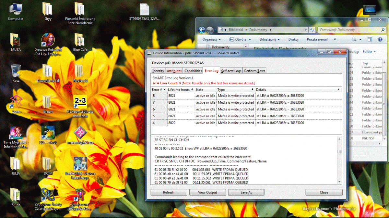Switch to the Capabilities tab
389x218 pixels.
[193, 71]
